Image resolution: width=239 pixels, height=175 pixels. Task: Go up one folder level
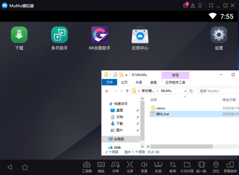pos(127,91)
